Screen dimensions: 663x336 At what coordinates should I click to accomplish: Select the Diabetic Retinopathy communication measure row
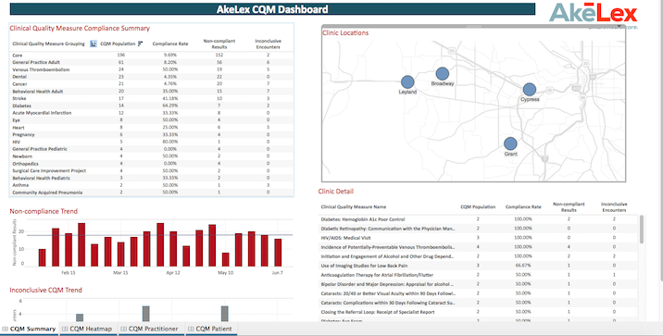pos(479,229)
